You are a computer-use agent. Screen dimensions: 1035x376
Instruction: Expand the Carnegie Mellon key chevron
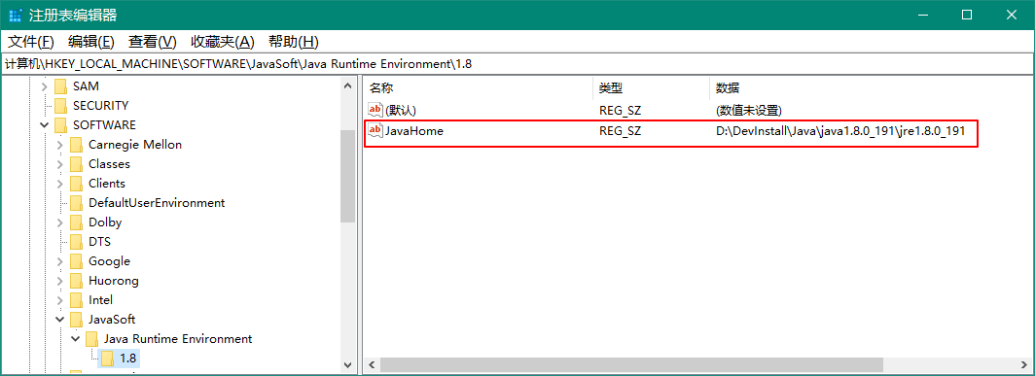[x=60, y=145]
